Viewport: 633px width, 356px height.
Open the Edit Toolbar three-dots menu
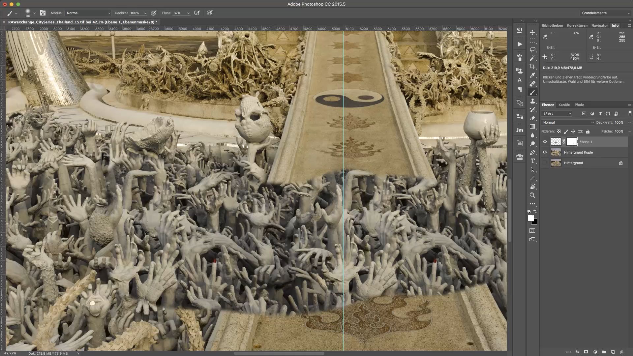[532, 204]
